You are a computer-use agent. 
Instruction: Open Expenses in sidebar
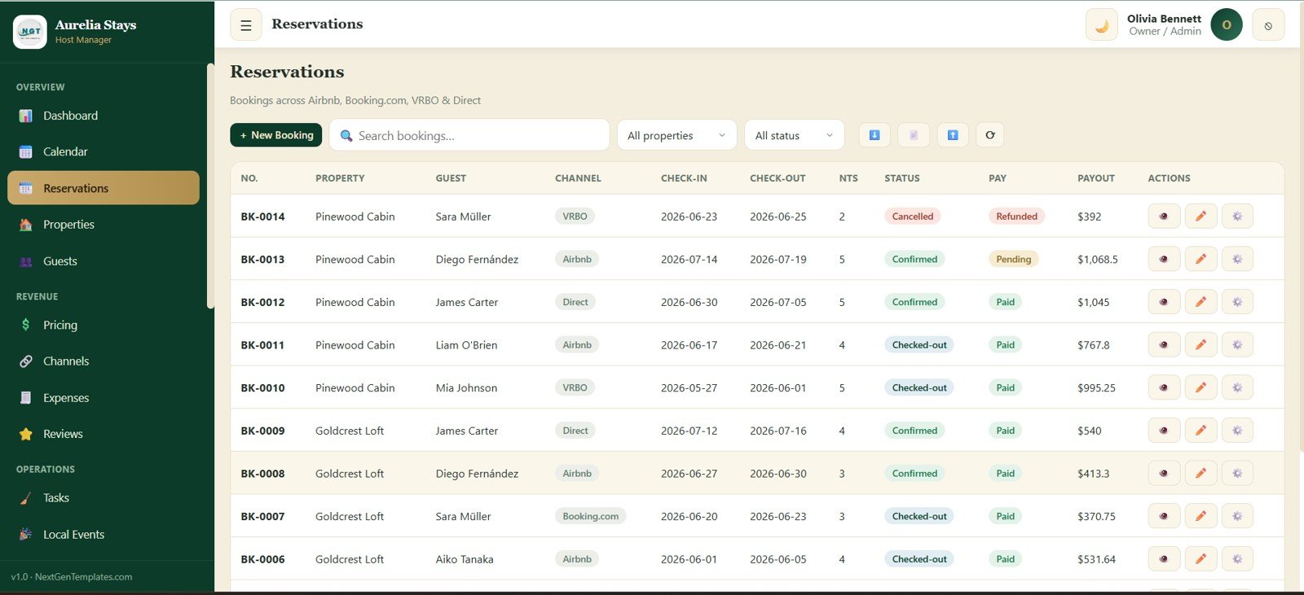(104, 398)
